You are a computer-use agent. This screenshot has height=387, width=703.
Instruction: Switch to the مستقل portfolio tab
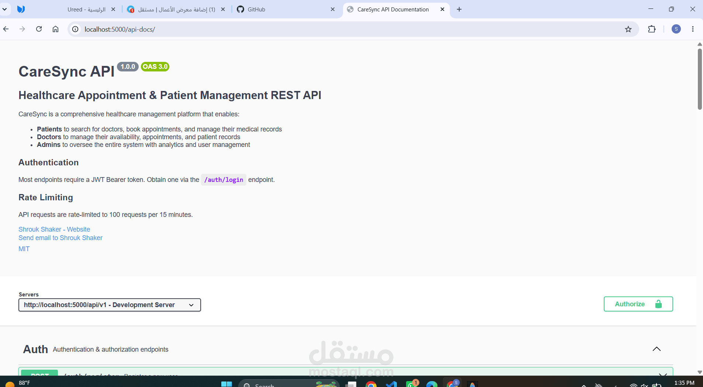pyautogui.click(x=176, y=10)
